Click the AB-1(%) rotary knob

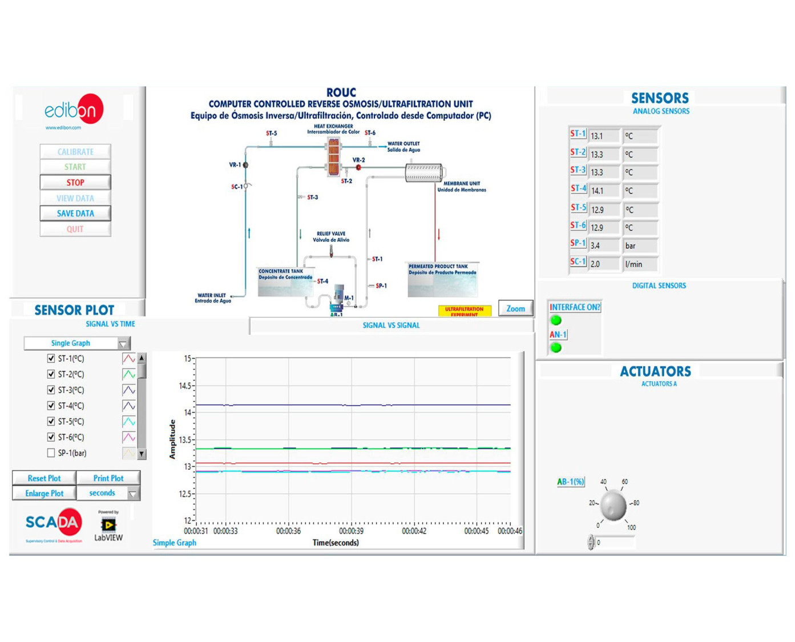click(x=614, y=504)
